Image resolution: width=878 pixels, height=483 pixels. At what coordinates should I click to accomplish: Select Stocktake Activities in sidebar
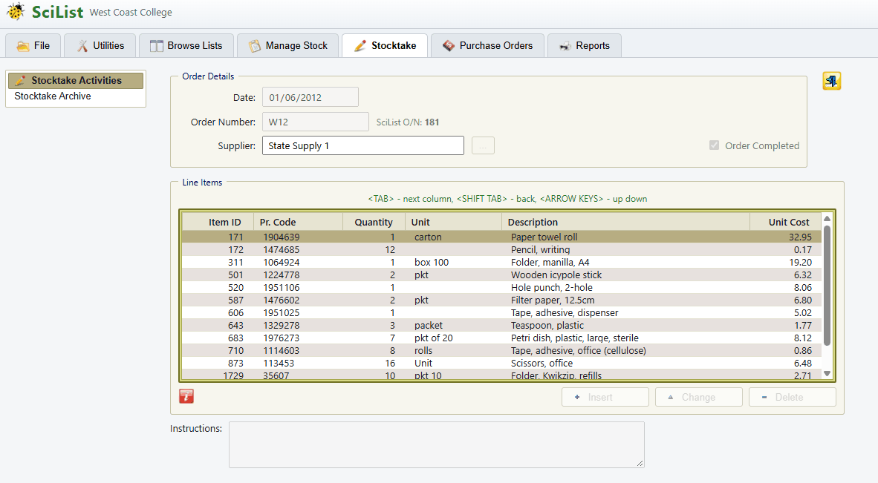coord(76,80)
